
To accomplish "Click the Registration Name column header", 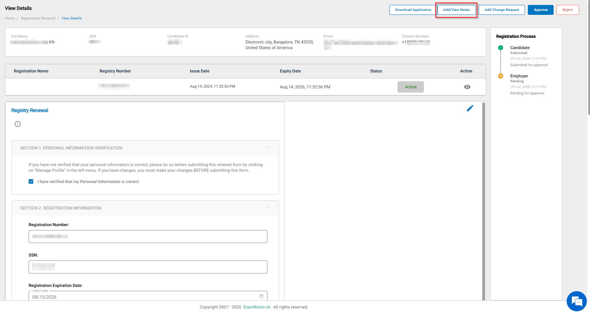I will [31, 71].
